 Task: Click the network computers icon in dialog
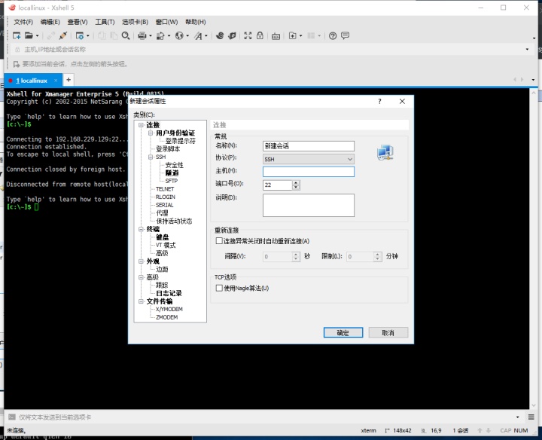[385, 152]
